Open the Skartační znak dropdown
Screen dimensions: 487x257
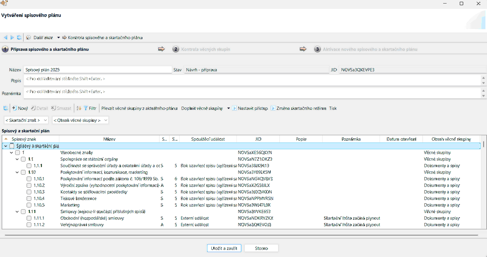pos(26,120)
